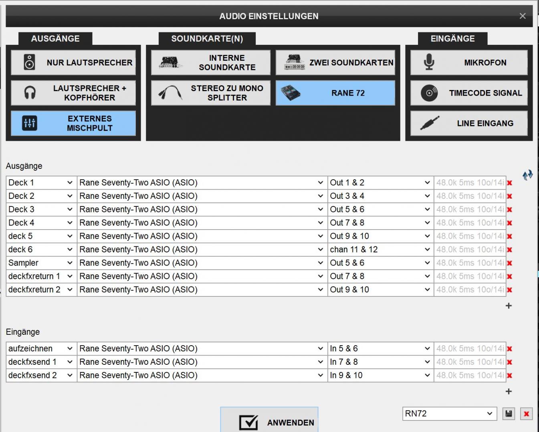Delete the aufzeichnen input row
The image size is (539, 432).
click(x=510, y=349)
